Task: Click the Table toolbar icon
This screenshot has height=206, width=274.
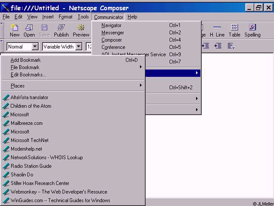Action: click(234, 27)
